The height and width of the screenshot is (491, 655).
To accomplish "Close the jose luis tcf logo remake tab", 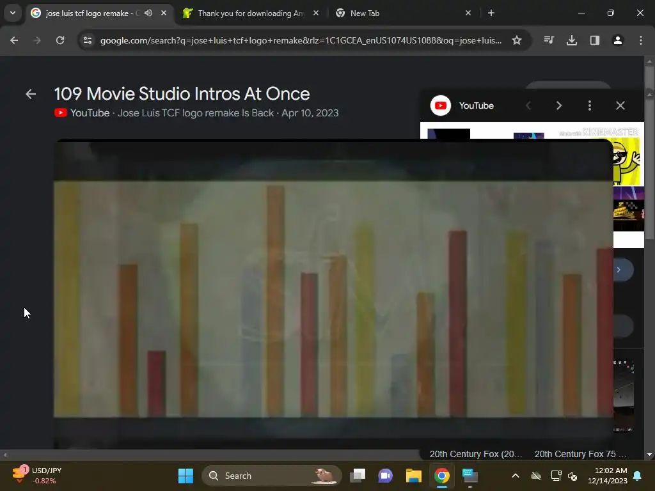I will [x=164, y=13].
